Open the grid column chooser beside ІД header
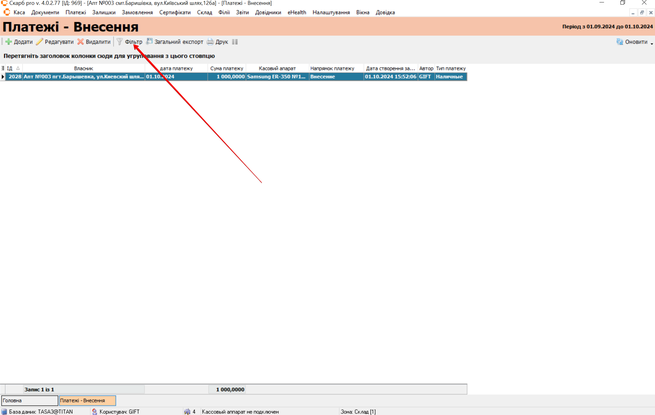The image size is (655, 415). (3, 69)
